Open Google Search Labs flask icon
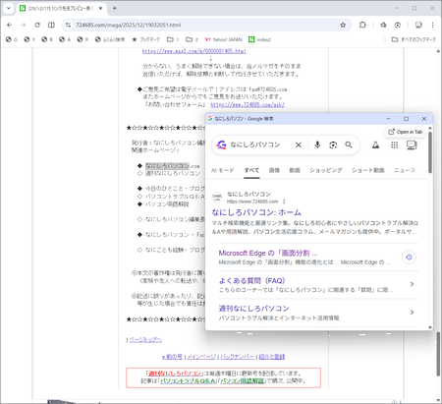Viewport: 442px width, 404px height. pos(375,144)
